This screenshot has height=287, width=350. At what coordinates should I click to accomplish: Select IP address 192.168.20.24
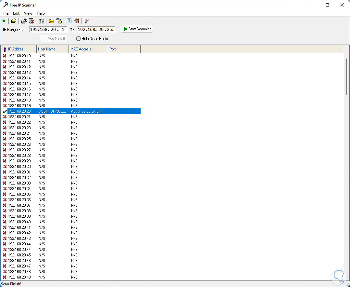19,133
